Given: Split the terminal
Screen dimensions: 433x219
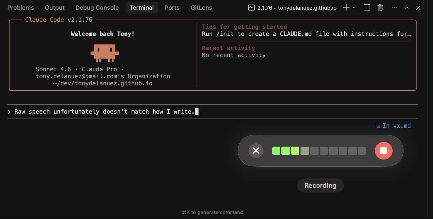Looking at the screenshot, I should coord(367,8).
